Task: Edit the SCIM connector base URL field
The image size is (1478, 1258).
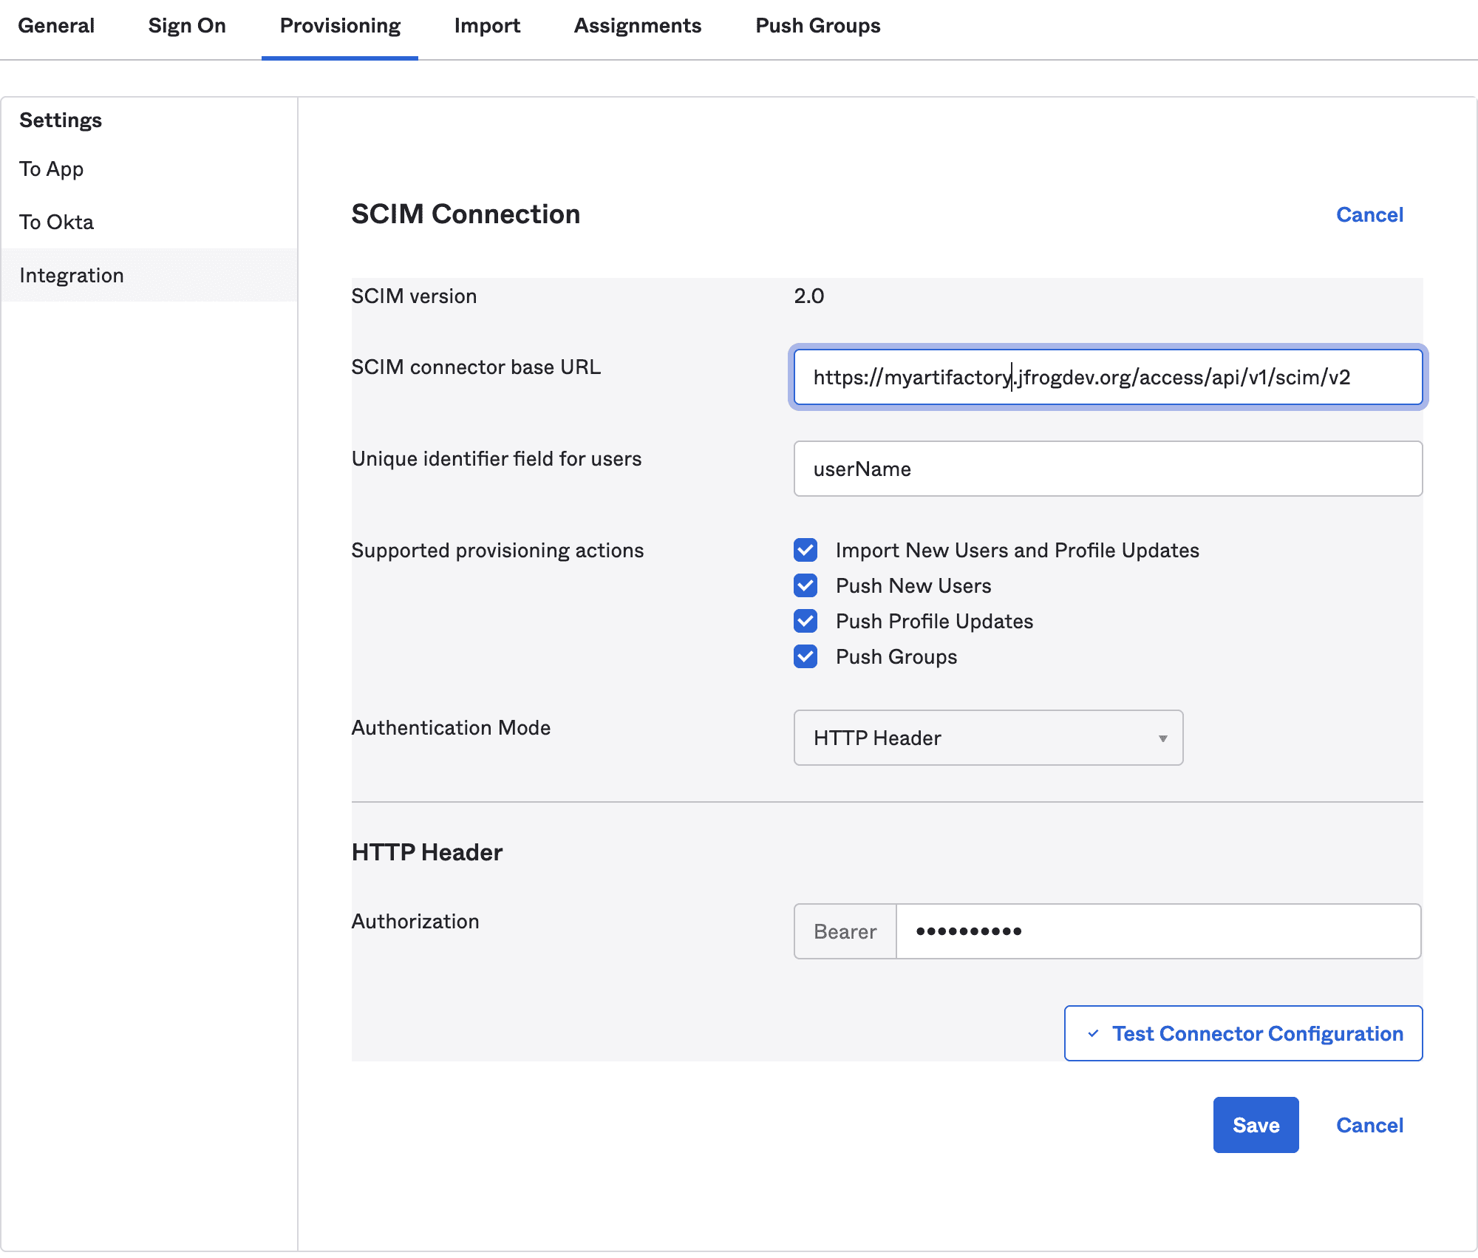Action: tap(1106, 377)
